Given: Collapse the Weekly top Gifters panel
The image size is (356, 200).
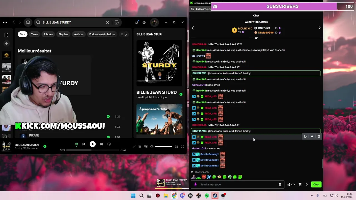Looking at the screenshot, I should click(256, 38).
